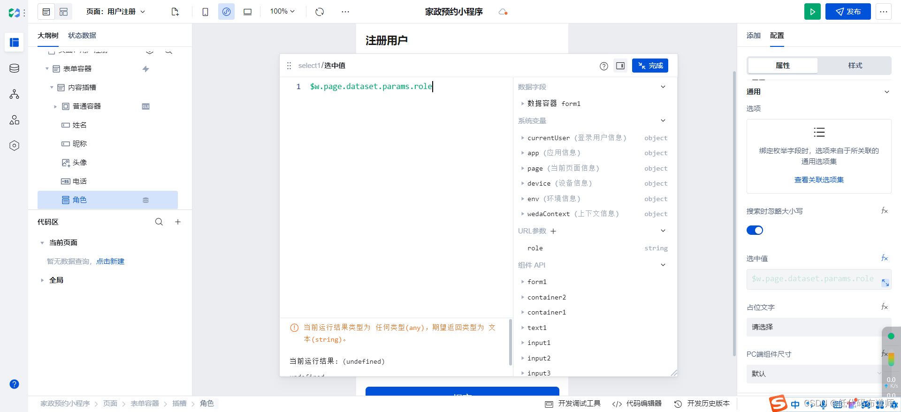Collapse the URL参数 section

click(663, 231)
